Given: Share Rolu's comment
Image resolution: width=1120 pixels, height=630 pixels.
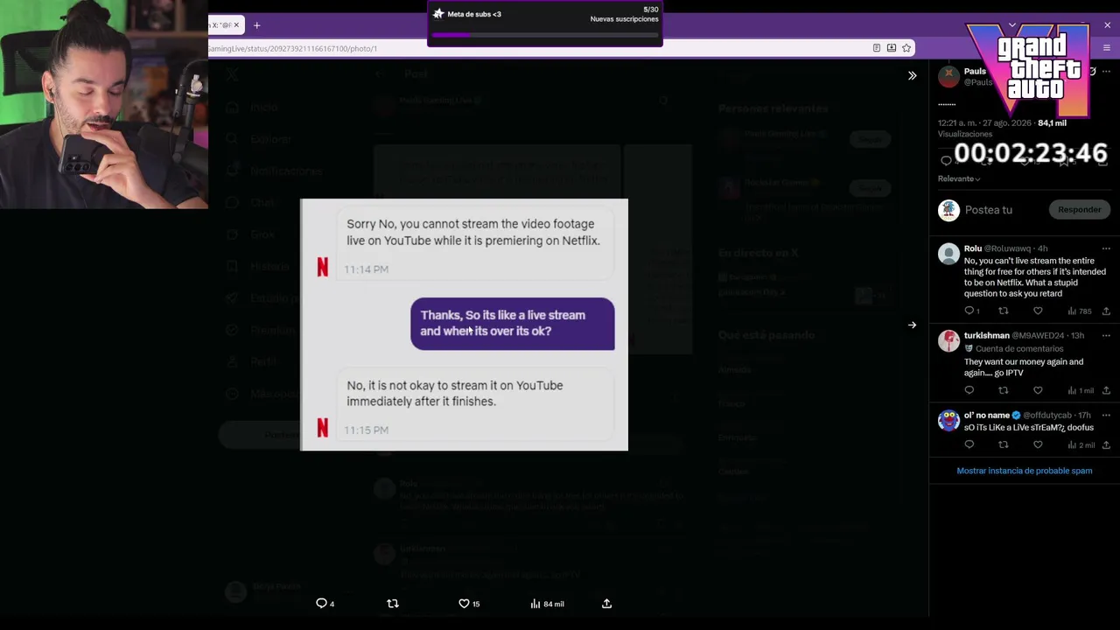Looking at the screenshot, I should click(x=1106, y=311).
